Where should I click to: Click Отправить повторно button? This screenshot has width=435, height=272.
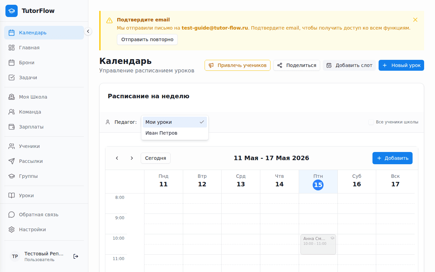(147, 39)
